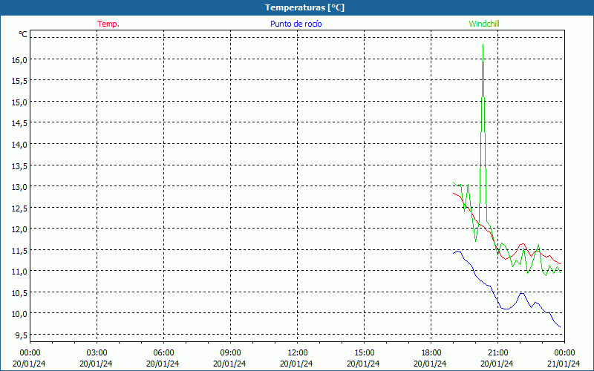This screenshot has height=371, width=594.
Task: Click the 03:00 time axis label
Action: (x=97, y=353)
